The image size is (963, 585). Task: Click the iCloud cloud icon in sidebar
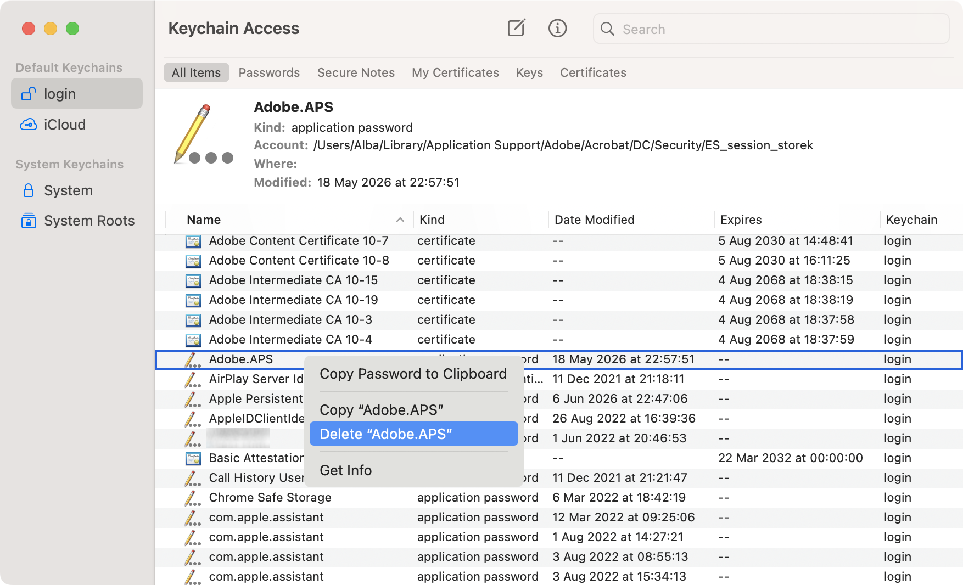pos(29,125)
